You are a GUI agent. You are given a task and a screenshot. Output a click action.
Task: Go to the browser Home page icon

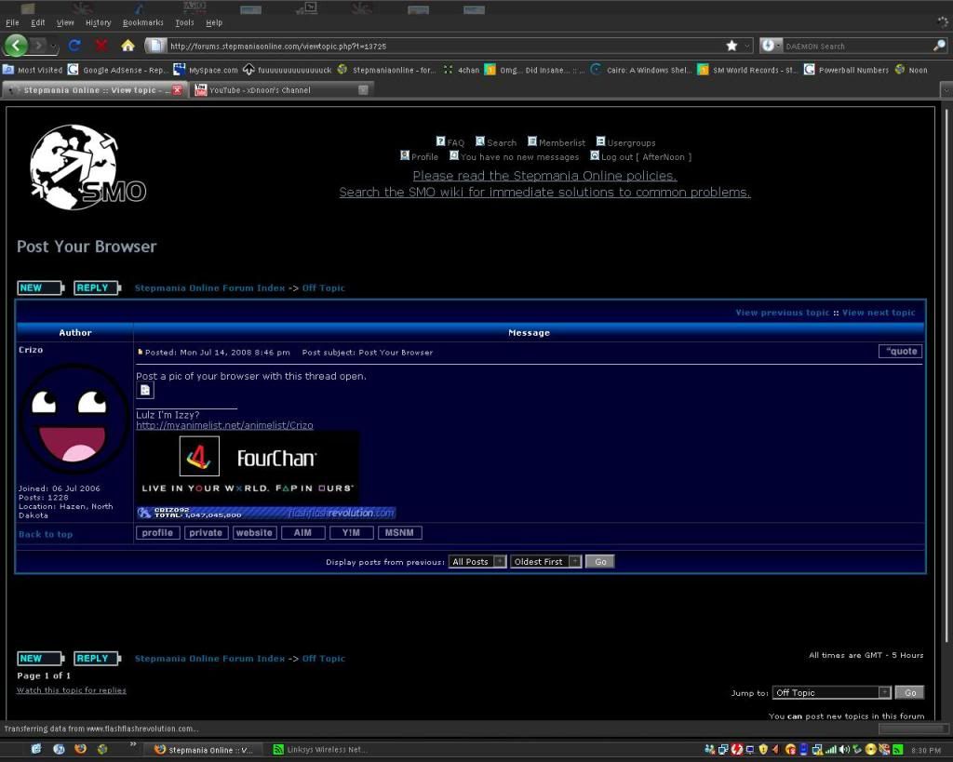pyautogui.click(x=128, y=46)
